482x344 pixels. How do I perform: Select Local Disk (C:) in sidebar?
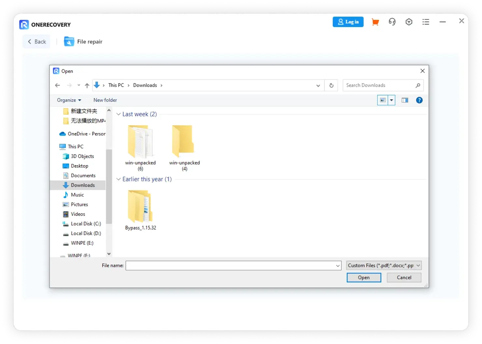click(86, 224)
